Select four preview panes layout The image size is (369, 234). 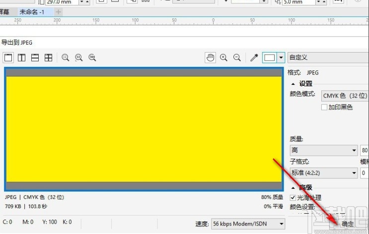[49, 58]
